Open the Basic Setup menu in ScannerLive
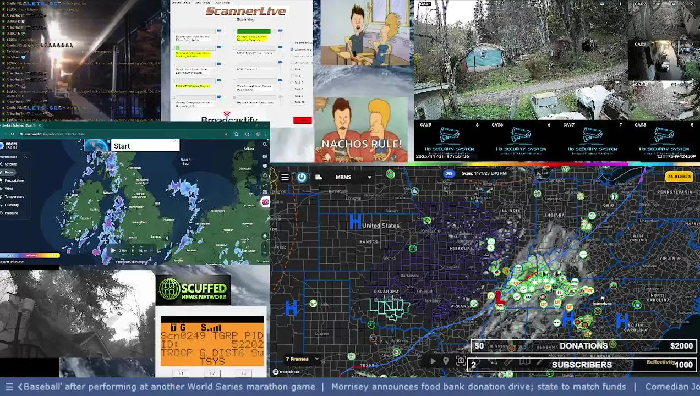 click(x=222, y=3)
